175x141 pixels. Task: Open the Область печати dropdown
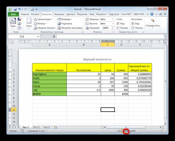pyautogui.click(x=45, y=28)
